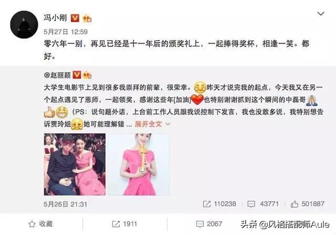Open comments icon showing 43771
Image resolution: width=336 pixels, height=235 pixels.
pyautogui.click(x=251, y=204)
